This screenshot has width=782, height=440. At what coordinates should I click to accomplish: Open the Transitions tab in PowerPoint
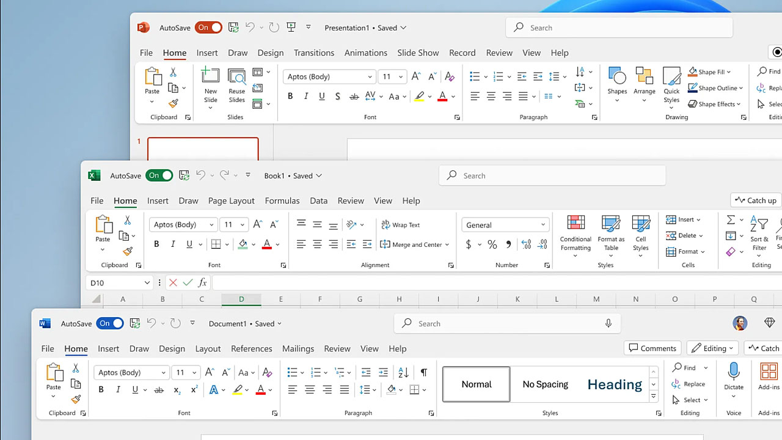(x=313, y=53)
